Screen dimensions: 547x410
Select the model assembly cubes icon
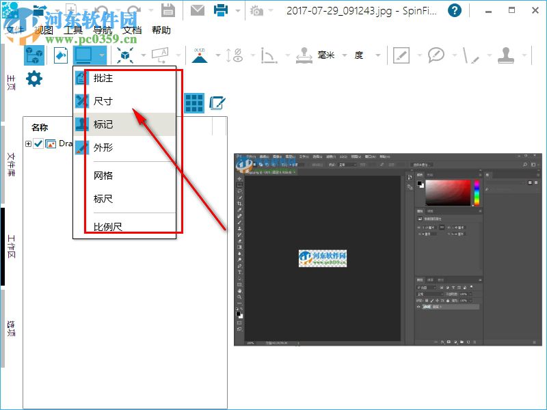pyautogui.click(x=34, y=55)
